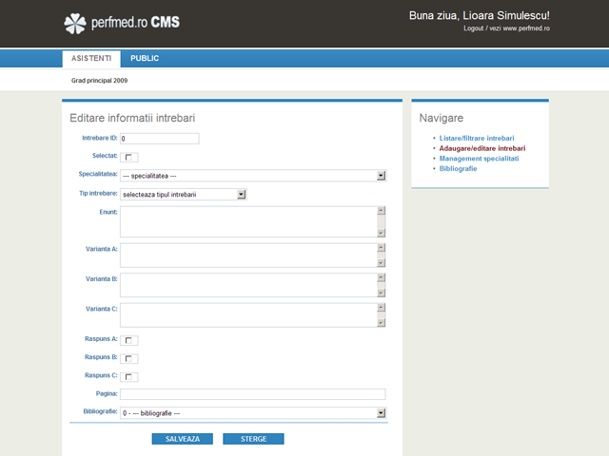609x456 pixels.
Task: Toggle the Selectat checkbox
Action: tap(130, 157)
